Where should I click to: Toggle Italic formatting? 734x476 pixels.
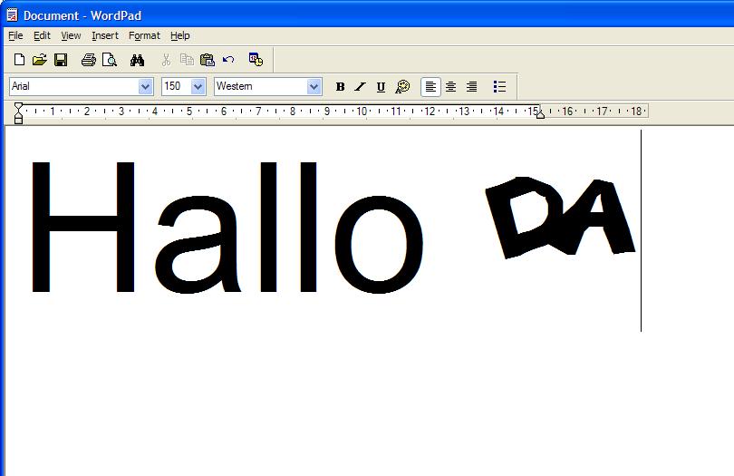click(x=361, y=87)
